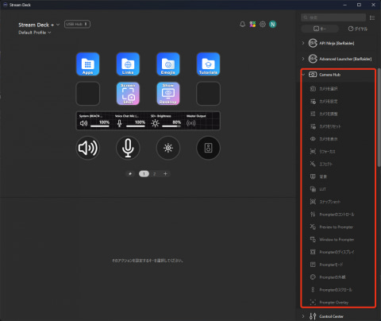Click the Screenshot key
The width and height of the screenshot is (381, 321).
[128, 94]
